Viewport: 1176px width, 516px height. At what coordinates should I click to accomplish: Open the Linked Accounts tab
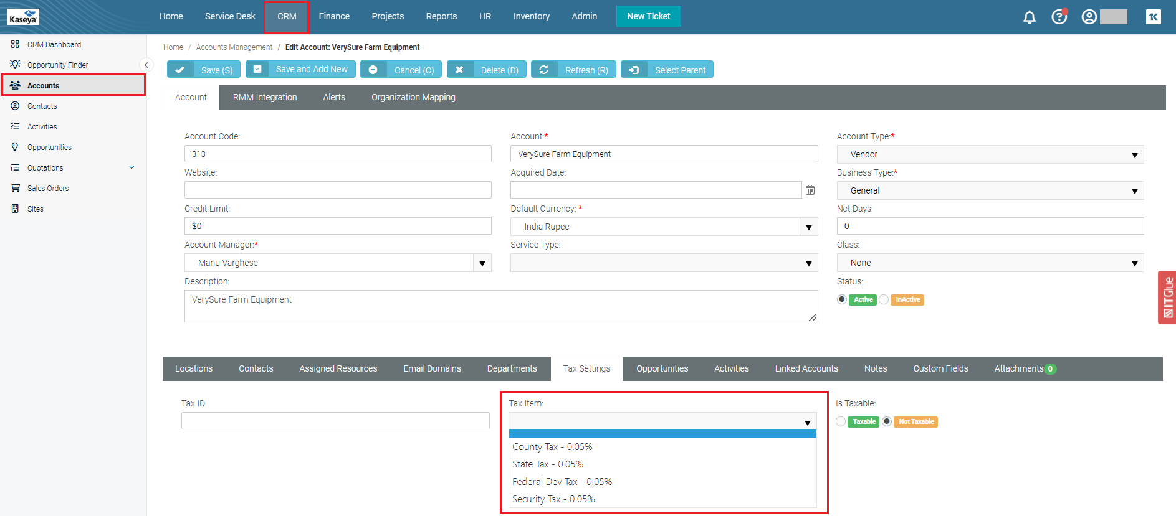point(806,368)
